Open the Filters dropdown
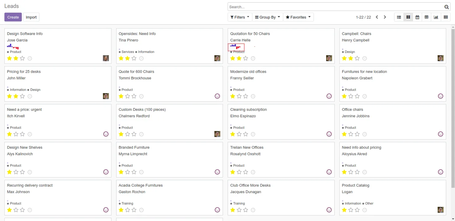Screen dimensions: 455x221 click(240, 17)
